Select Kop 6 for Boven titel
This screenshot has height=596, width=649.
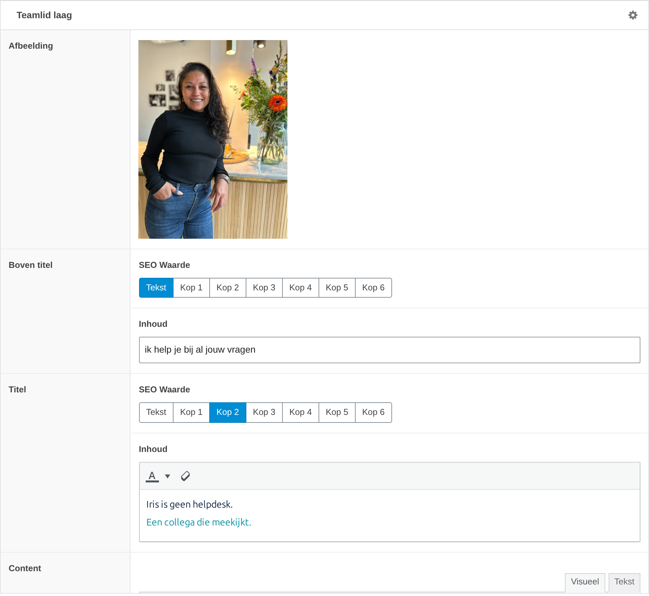[374, 288]
